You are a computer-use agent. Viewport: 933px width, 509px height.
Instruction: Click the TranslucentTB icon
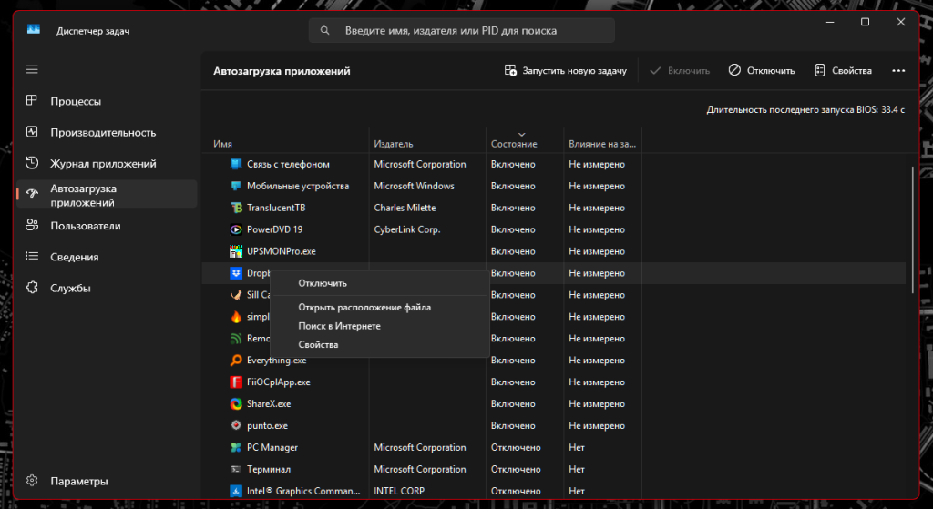click(x=236, y=208)
